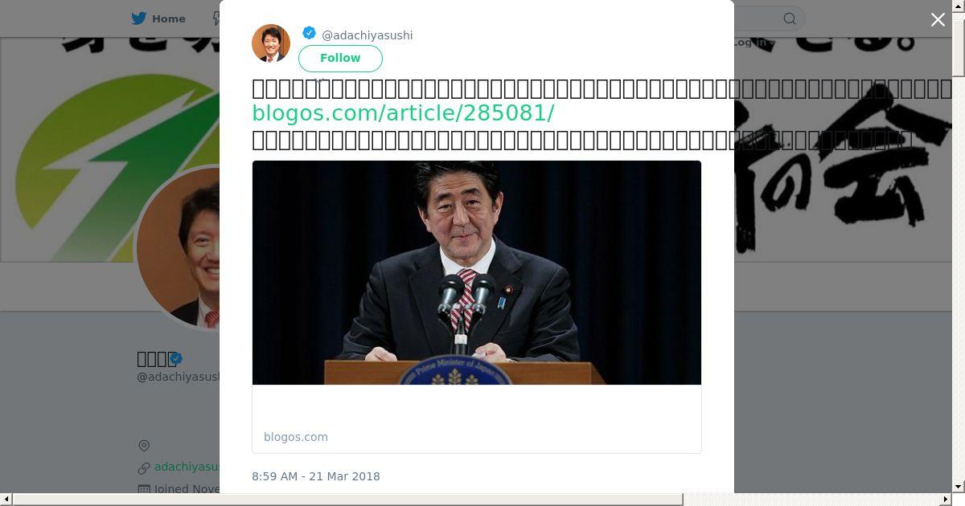Click the Home navigation tab
This screenshot has height=506, width=965.
click(x=158, y=18)
